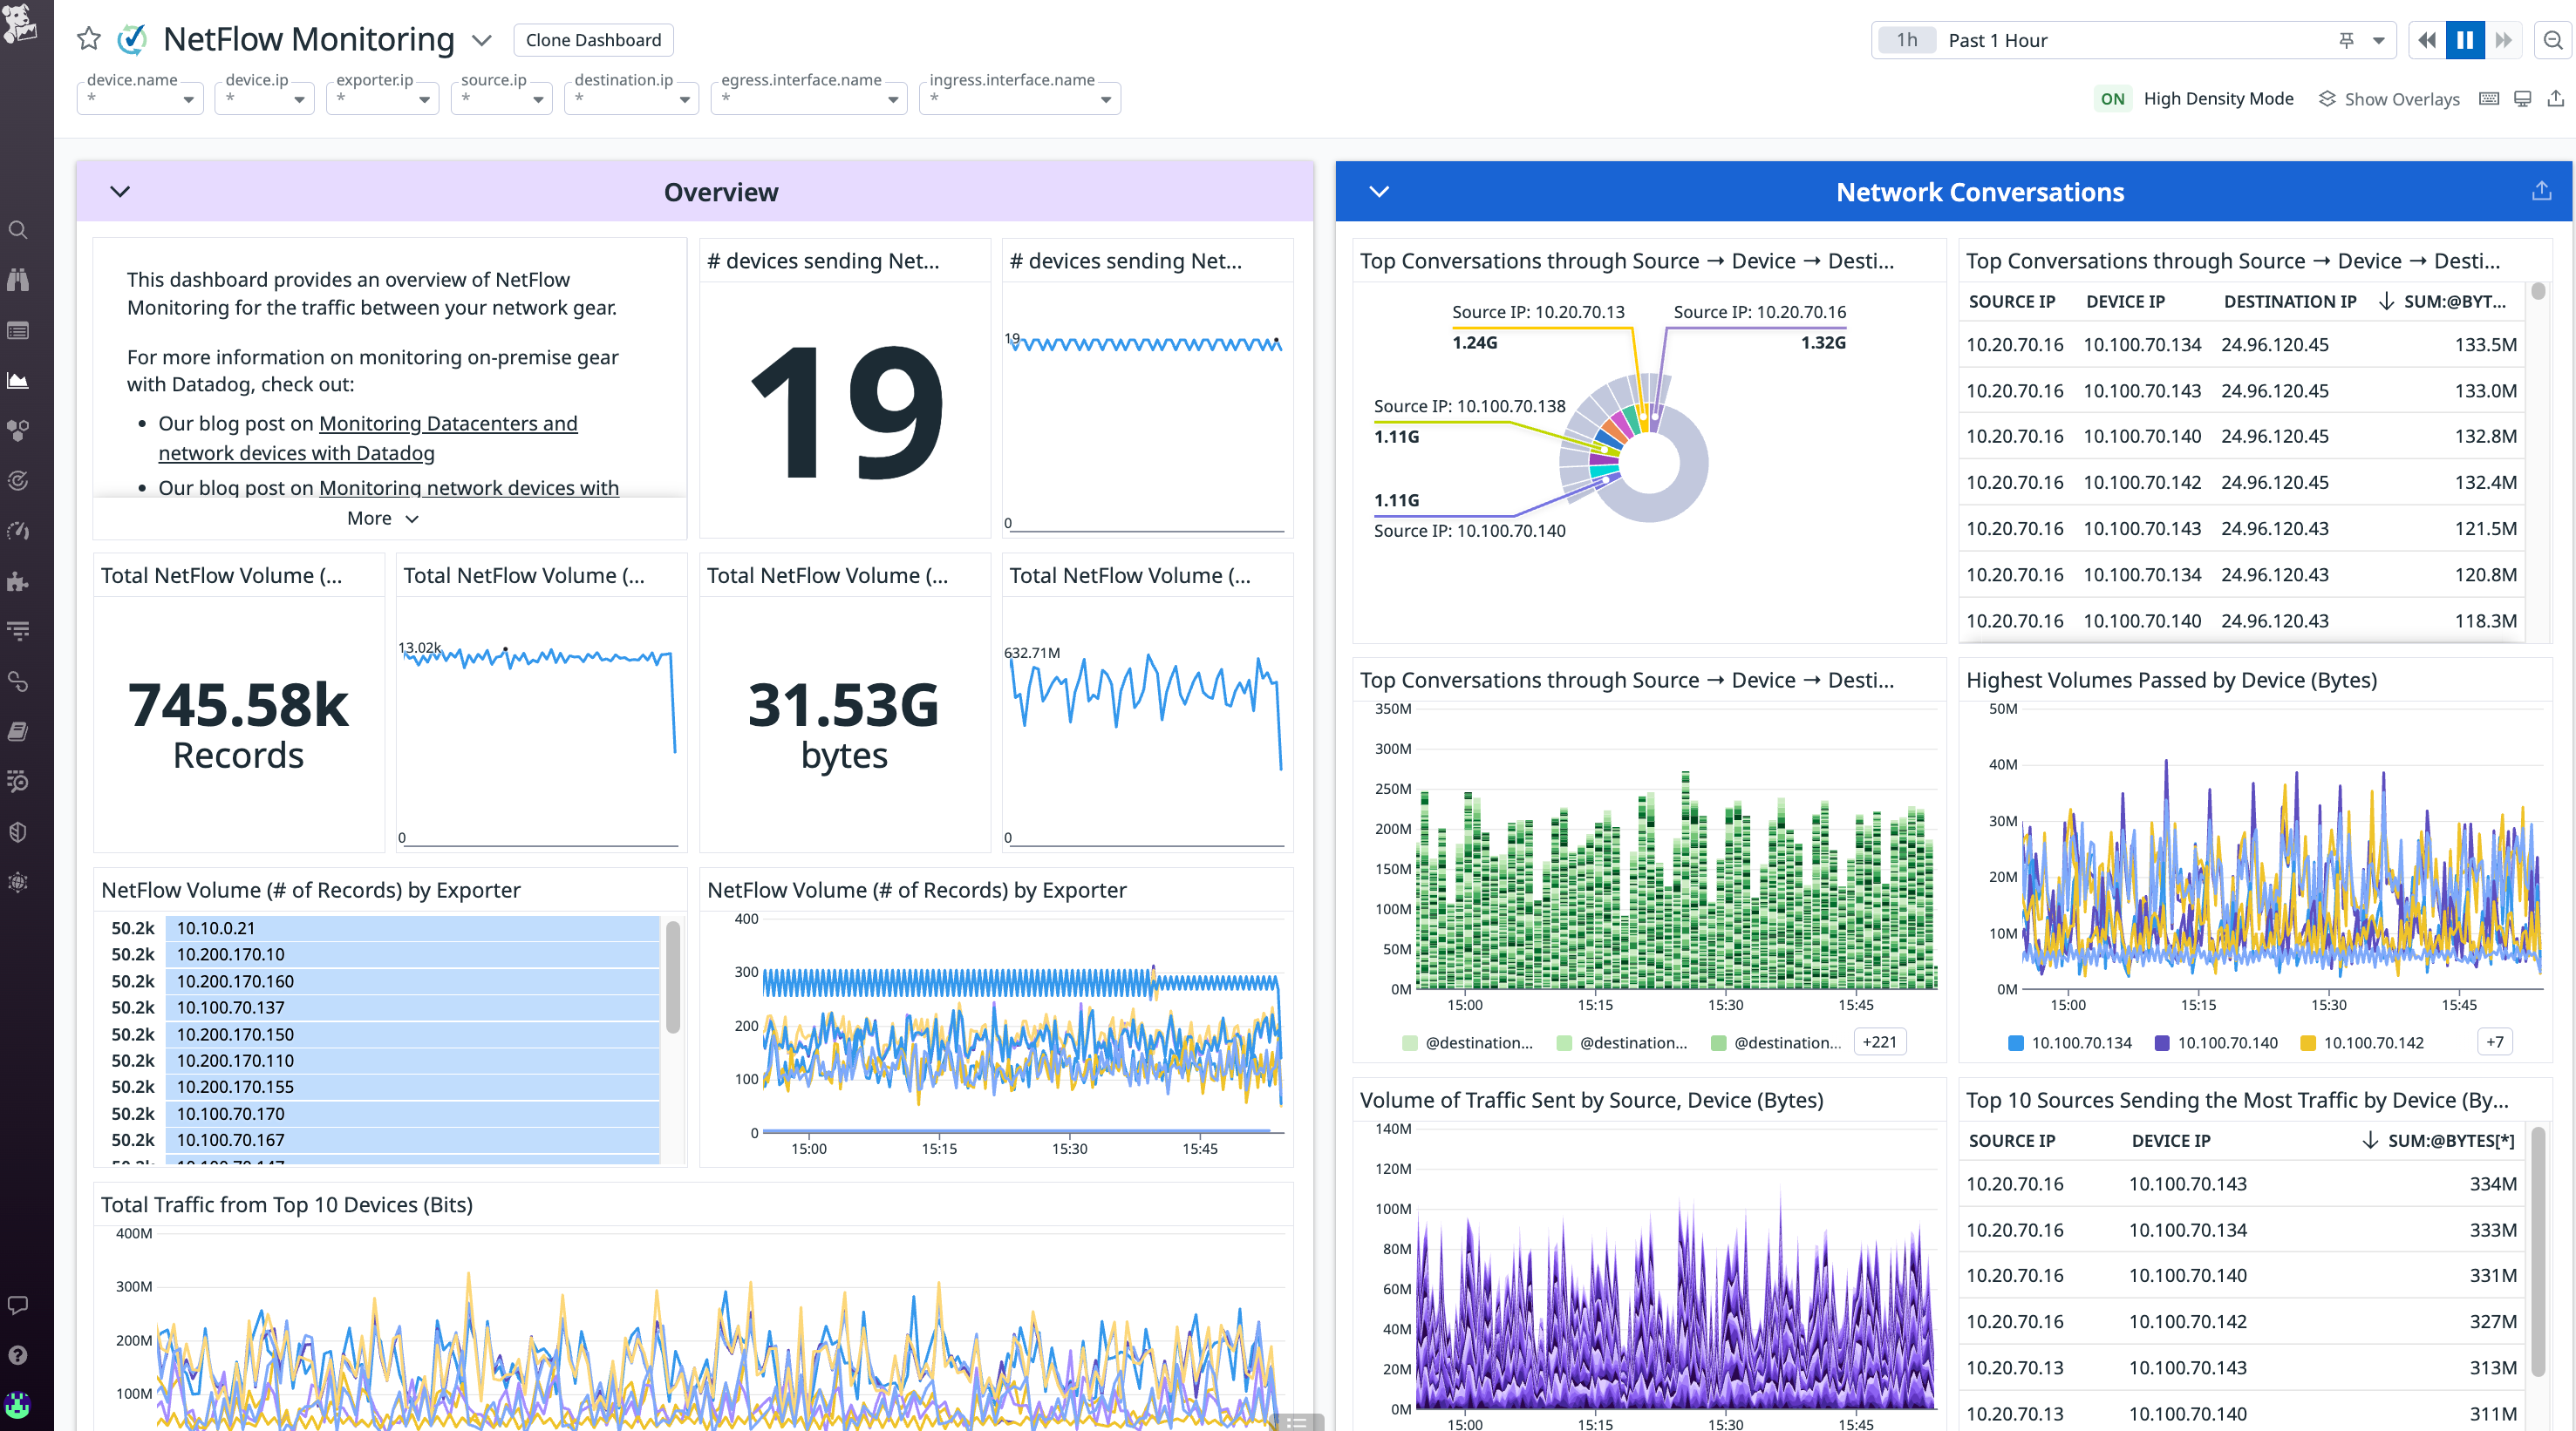This screenshot has height=1431, width=2576.
Task: Open the Metrics chart icon in sidebar
Action: click(18, 380)
